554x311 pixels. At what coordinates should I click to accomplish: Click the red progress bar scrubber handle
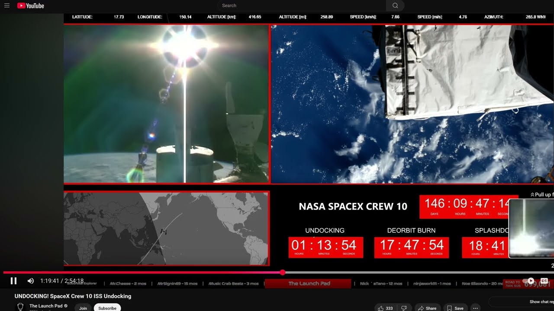point(283,273)
